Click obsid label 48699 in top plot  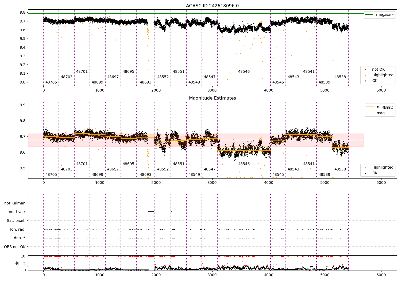[97, 82]
